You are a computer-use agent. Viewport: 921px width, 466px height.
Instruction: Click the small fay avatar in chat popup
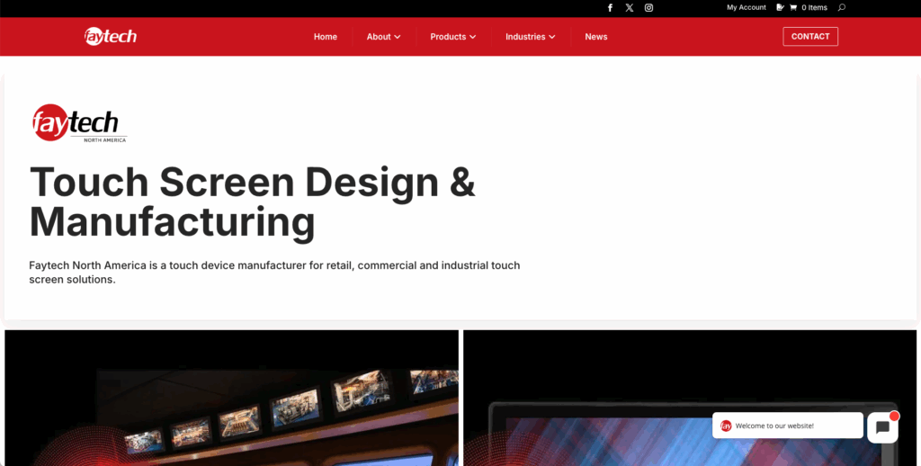coord(726,426)
